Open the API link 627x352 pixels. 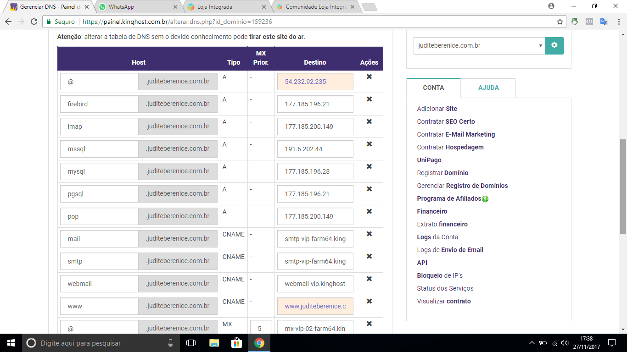point(422,263)
